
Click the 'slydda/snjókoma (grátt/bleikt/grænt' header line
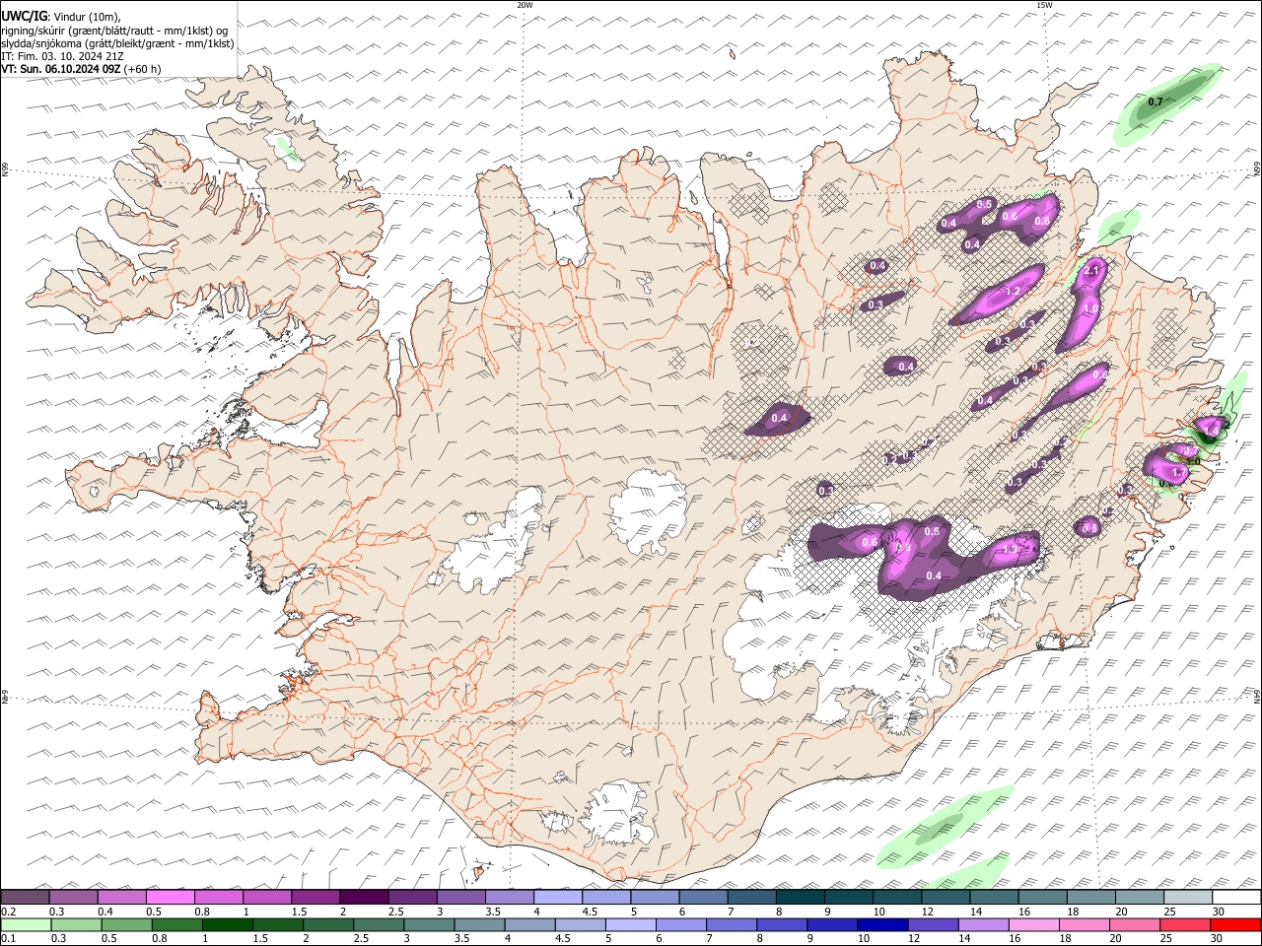click(x=117, y=43)
